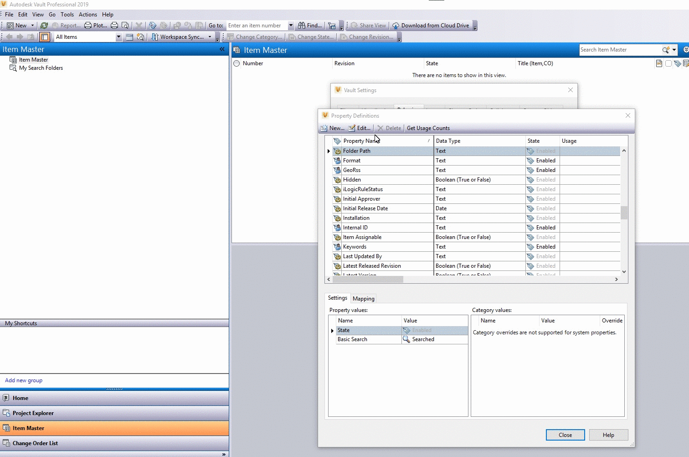Open Print Preview from the toolbar
The height and width of the screenshot is (457, 689).
coord(125,26)
